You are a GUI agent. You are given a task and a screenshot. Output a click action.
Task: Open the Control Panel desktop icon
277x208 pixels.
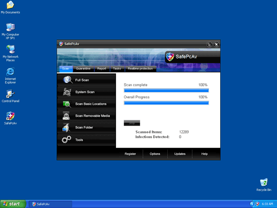tap(10, 94)
